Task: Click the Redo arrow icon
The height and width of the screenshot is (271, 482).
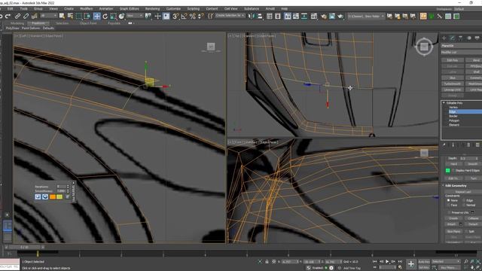Action: point(8,16)
